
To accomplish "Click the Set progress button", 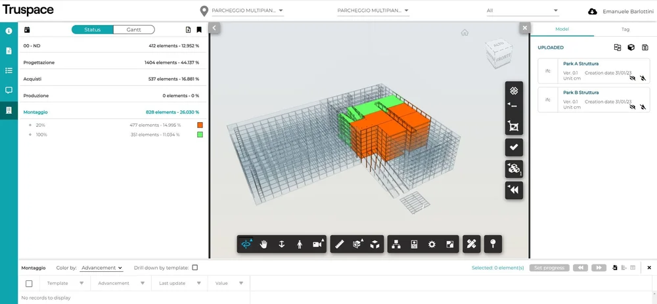I will (549, 268).
